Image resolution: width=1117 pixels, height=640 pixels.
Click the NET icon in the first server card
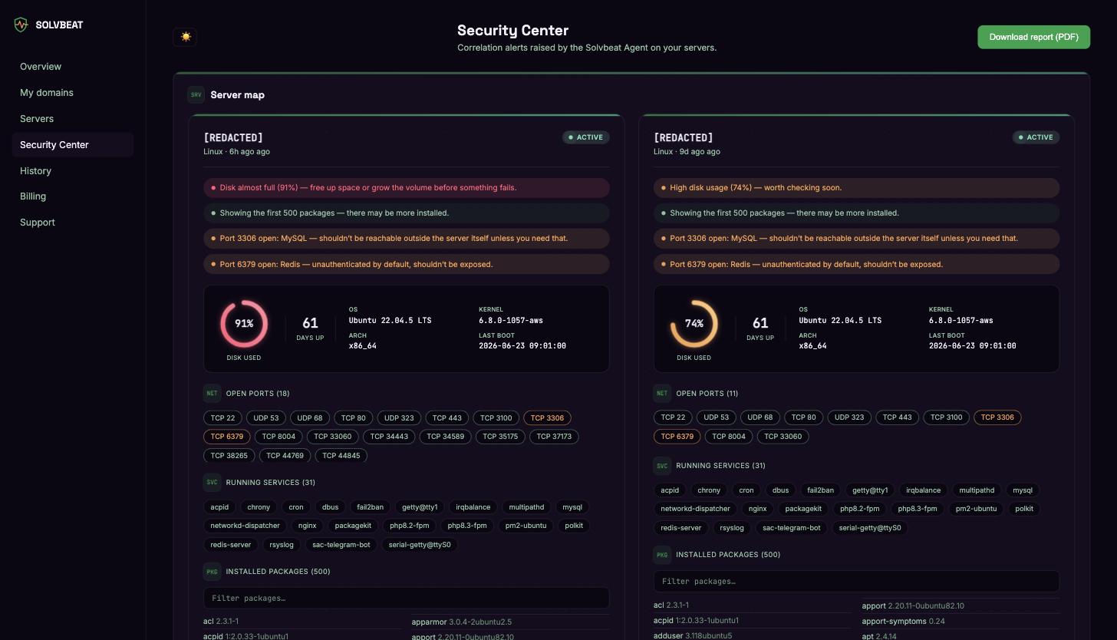(212, 394)
